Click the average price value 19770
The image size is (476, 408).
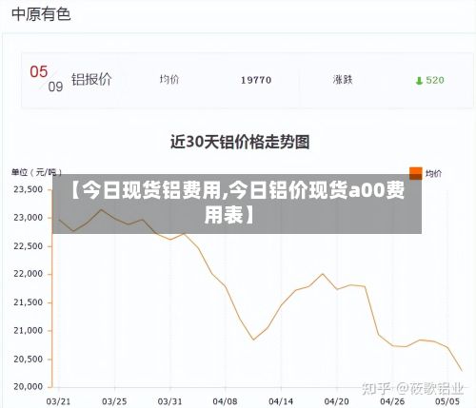click(x=256, y=80)
